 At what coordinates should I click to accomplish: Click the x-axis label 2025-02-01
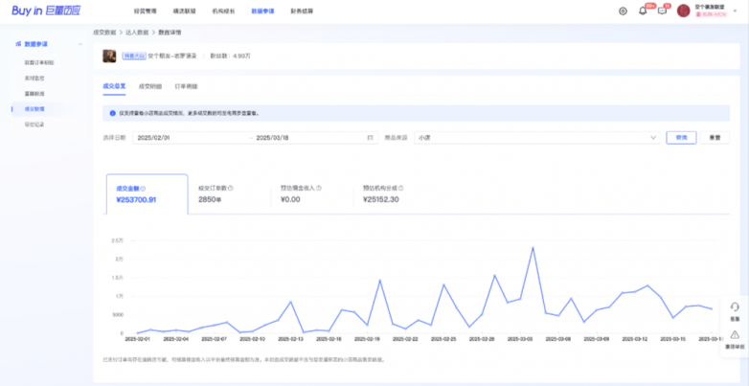(137, 339)
